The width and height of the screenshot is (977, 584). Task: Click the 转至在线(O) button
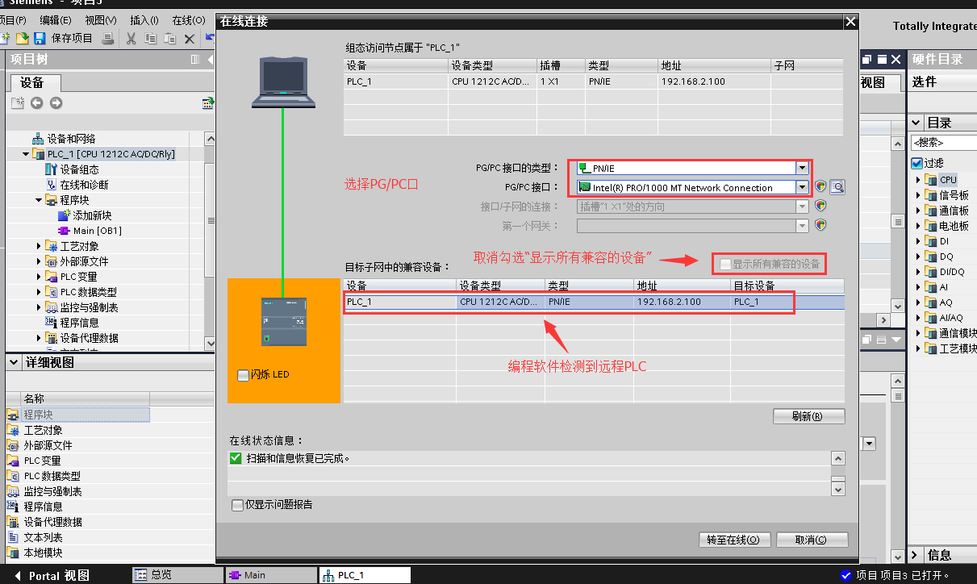point(733,540)
